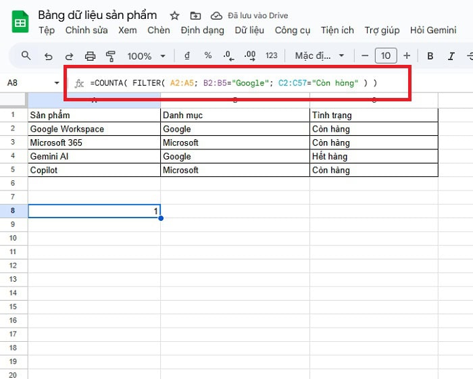Select row header 1

coord(13,115)
